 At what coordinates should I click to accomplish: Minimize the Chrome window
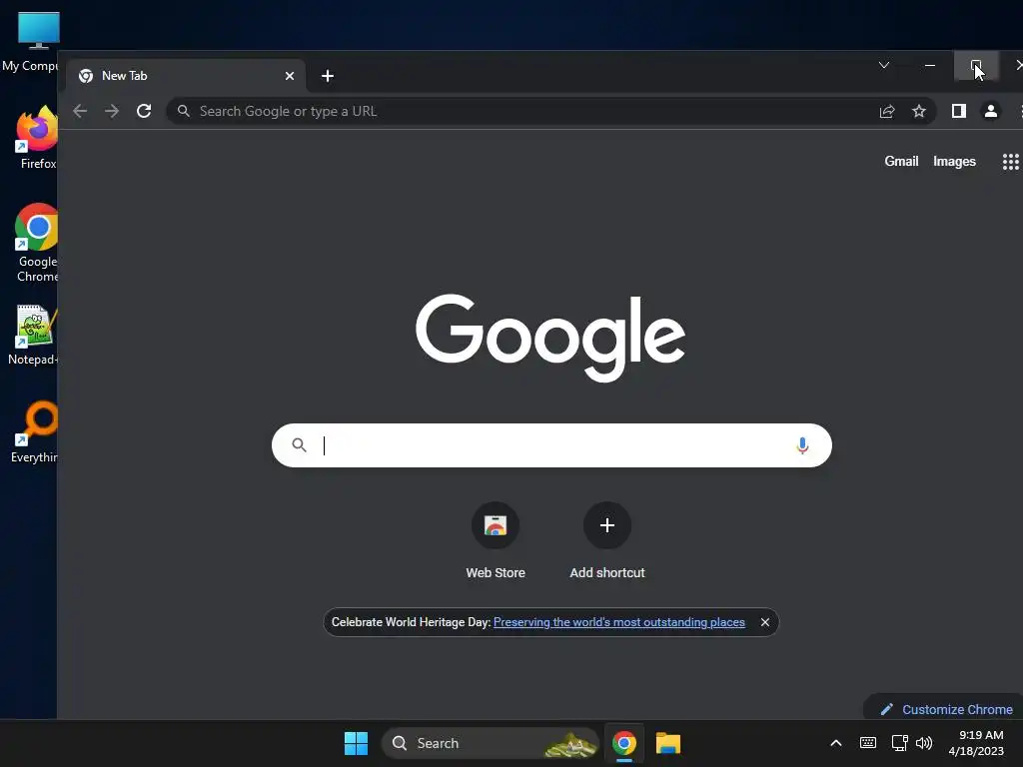coord(930,65)
